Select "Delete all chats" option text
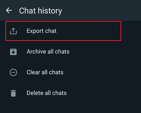 tap(47, 93)
